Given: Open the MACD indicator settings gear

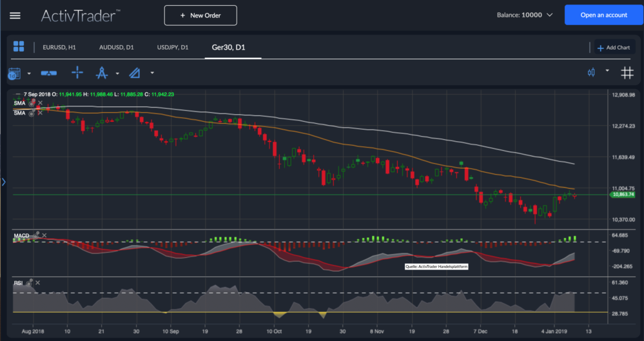Looking at the screenshot, I should click(35, 235).
